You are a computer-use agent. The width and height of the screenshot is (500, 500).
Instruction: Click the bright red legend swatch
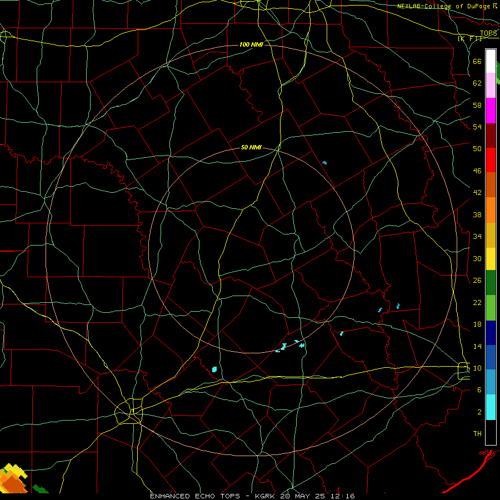491,160
